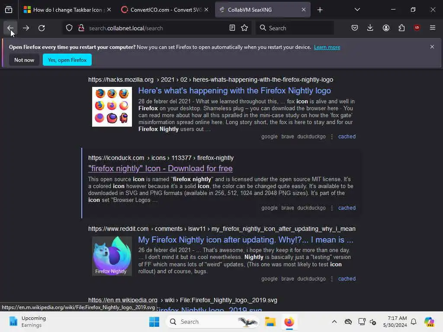Open Windows Start menu
The width and height of the screenshot is (443, 332).
tap(154, 322)
